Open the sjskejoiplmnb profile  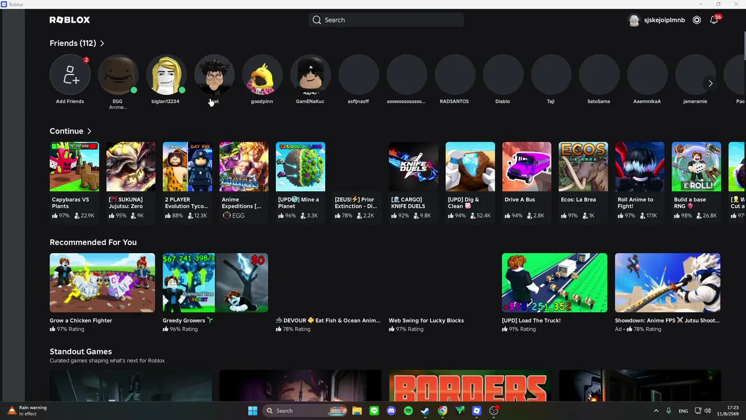point(657,20)
